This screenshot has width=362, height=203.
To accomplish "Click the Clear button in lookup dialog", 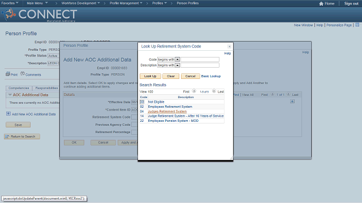I will [171, 76].
